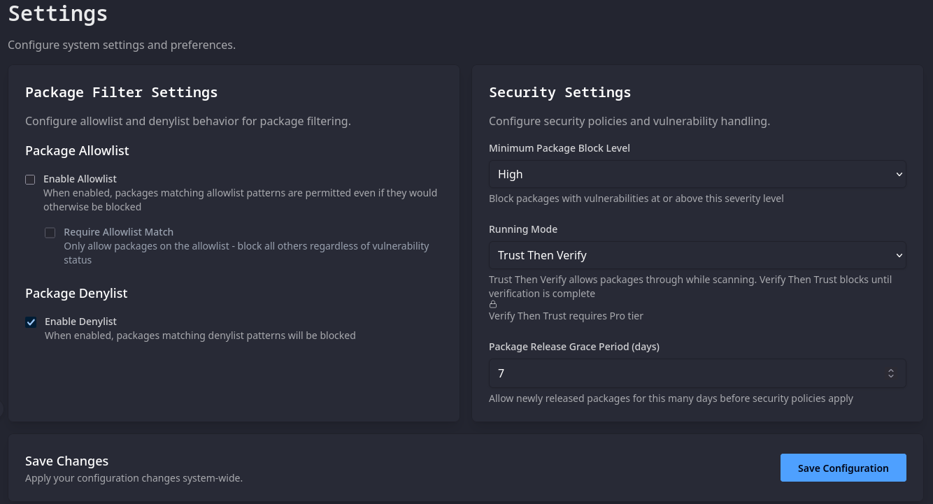Click the Settings page heading
Viewport: 933px width, 504px height.
tap(57, 14)
